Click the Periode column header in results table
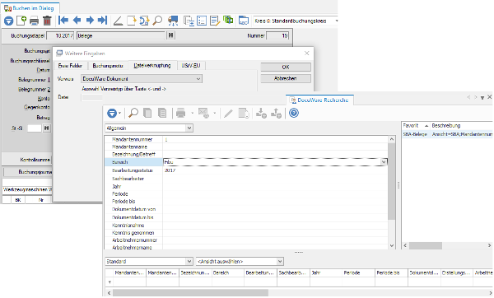 pos(358,272)
